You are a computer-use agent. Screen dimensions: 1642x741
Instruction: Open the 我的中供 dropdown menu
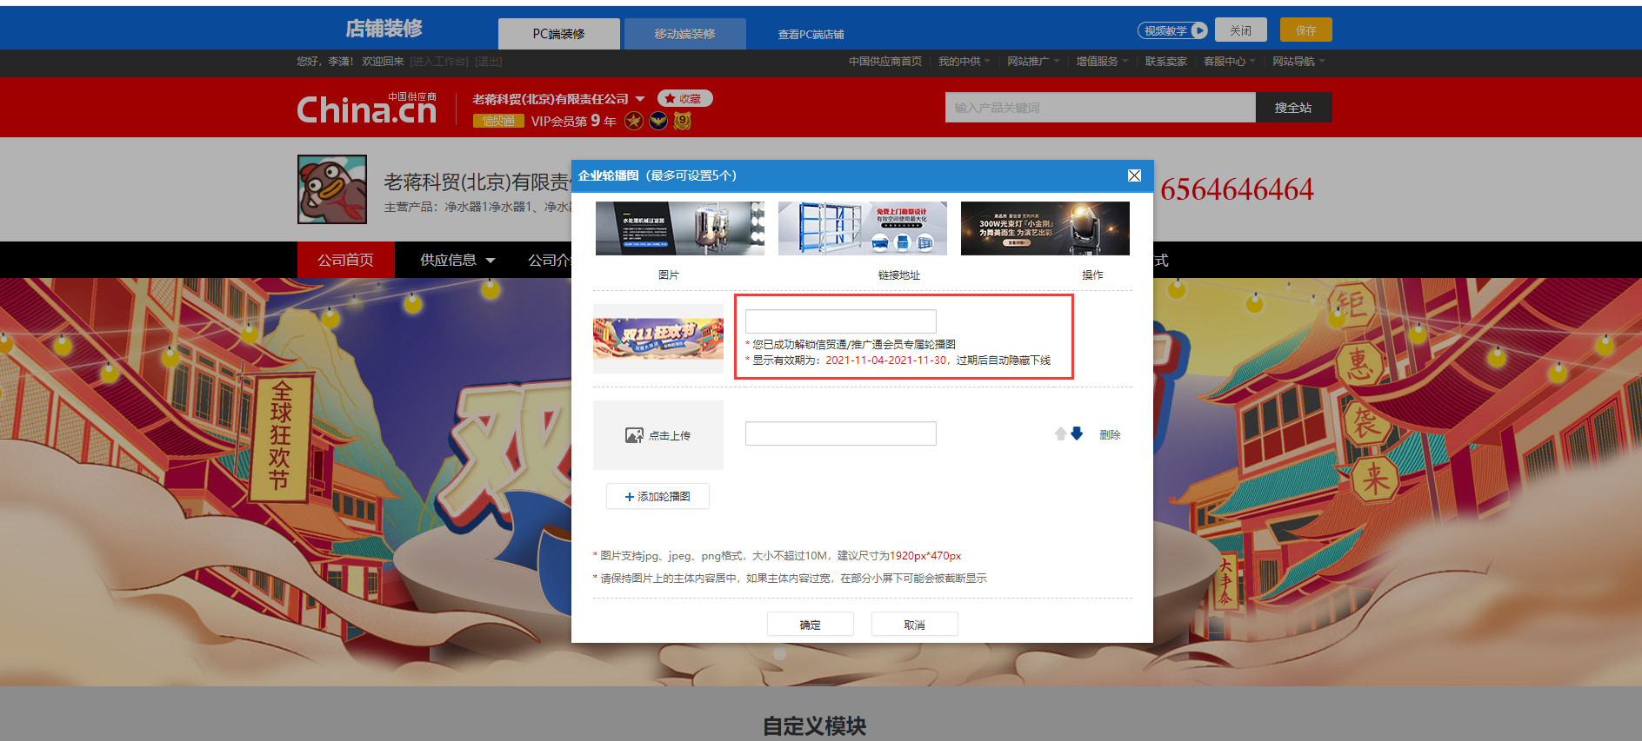[x=963, y=62]
